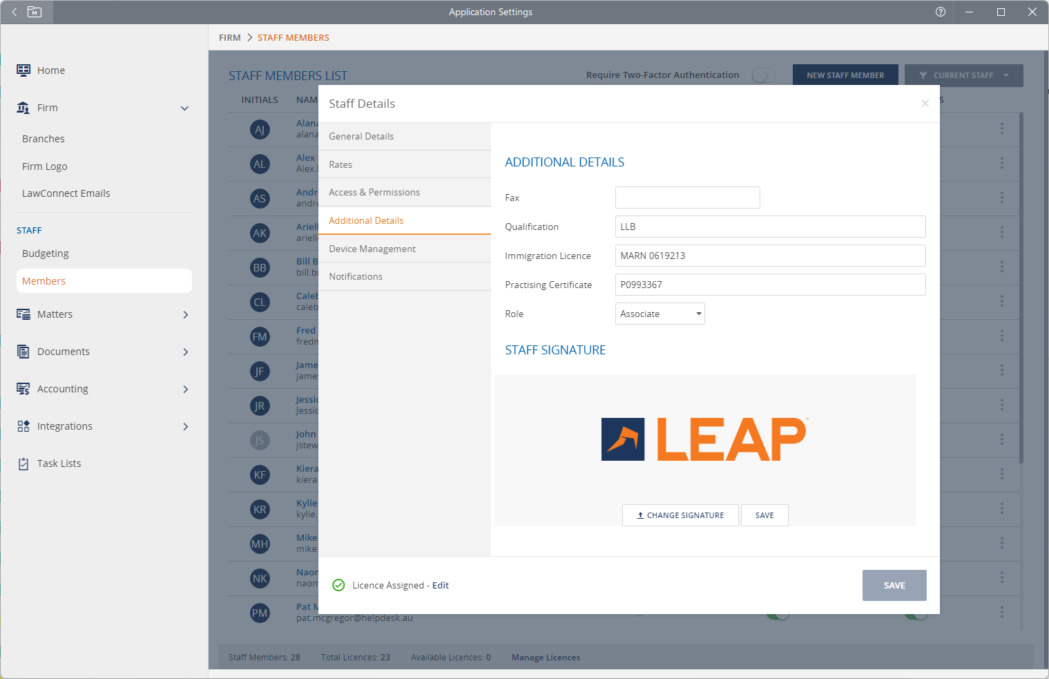Expand the Accounting section chevron
1049x679 pixels.
point(185,389)
